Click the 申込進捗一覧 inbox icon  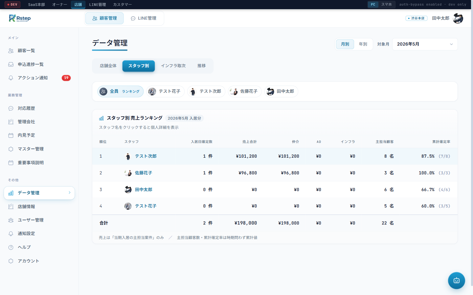pyautogui.click(x=11, y=65)
